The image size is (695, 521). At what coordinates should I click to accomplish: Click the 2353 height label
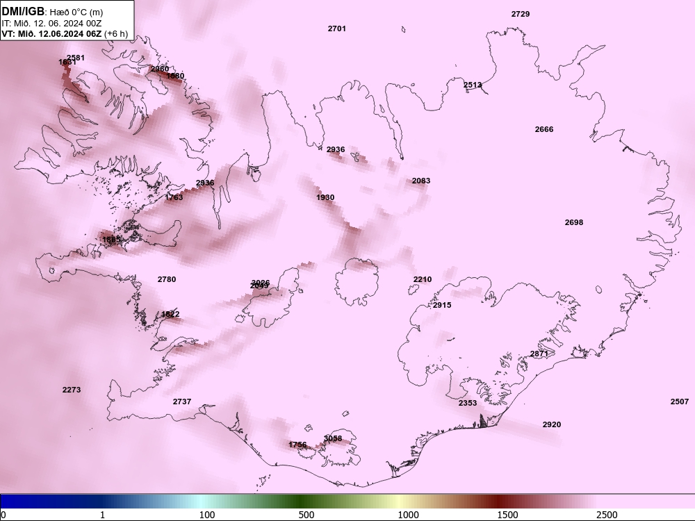tap(468, 403)
